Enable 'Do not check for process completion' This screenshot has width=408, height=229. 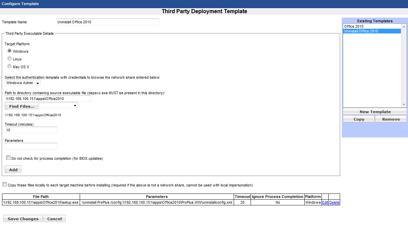pyautogui.click(x=8, y=158)
